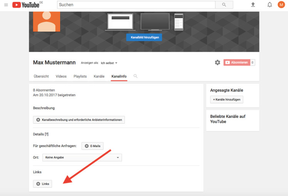Switch to the Kanäle tab
This screenshot has height=196, width=288.
(99, 76)
